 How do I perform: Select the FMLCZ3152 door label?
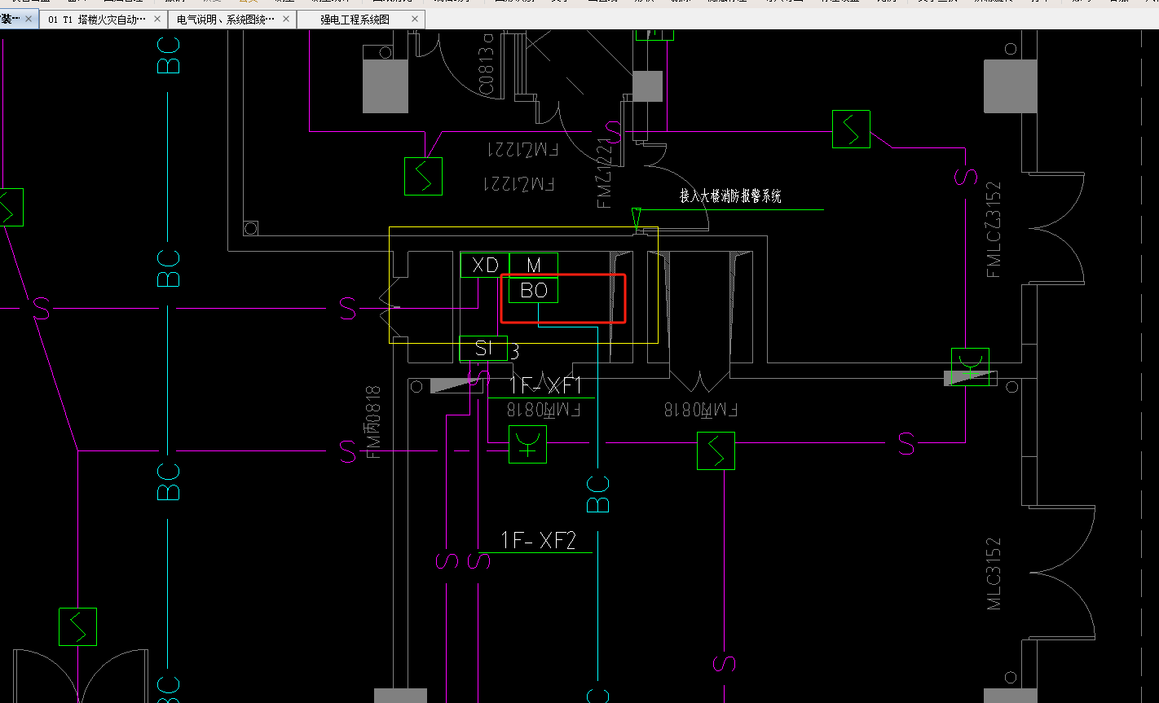pyautogui.click(x=993, y=230)
